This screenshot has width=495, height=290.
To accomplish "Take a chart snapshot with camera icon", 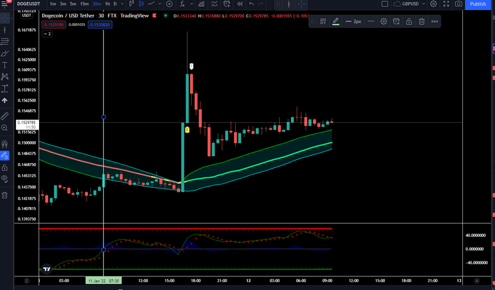I will point(458,4).
